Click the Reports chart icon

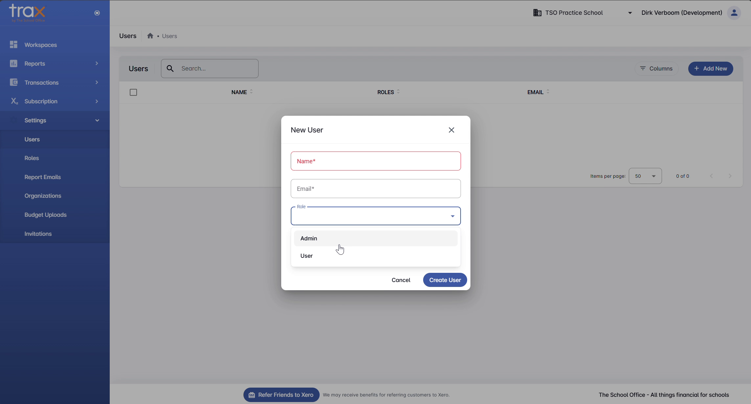point(13,63)
